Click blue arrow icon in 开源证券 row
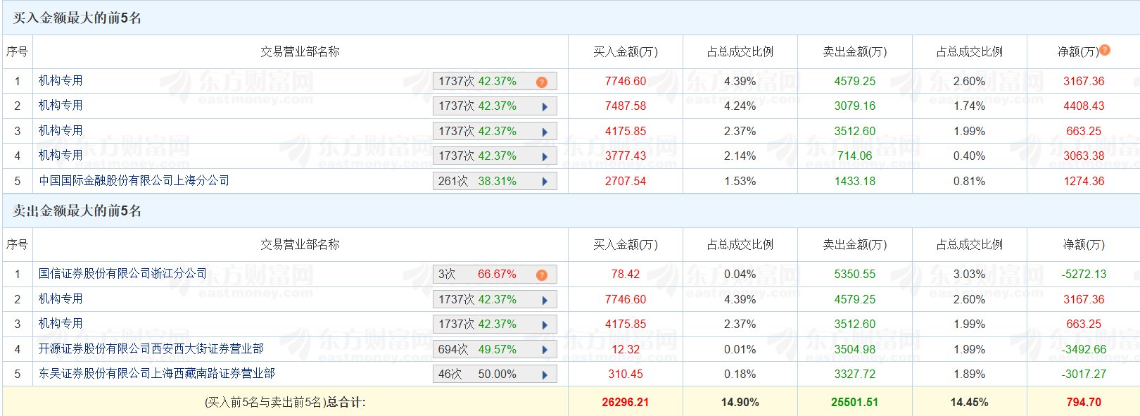1140x416 pixels. [x=545, y=350]
